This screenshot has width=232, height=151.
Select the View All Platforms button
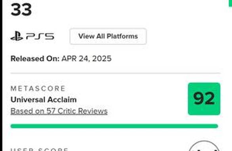tap(108, 36)
